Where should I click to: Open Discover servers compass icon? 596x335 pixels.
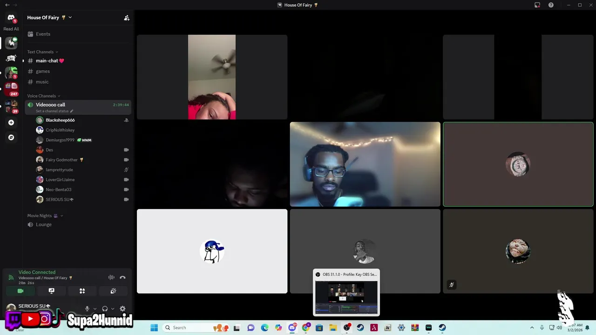coord(11,138)
